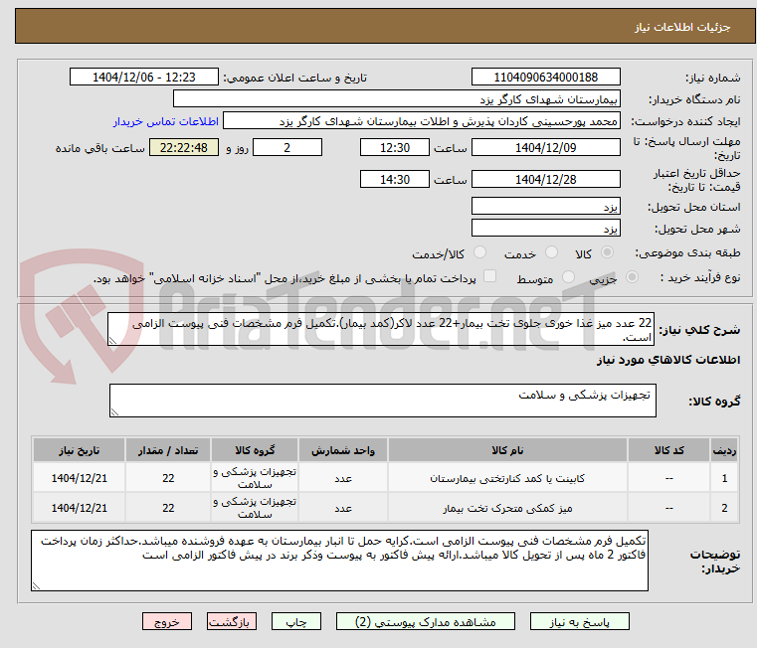The height and width of the screenshot is (648, 757).
Task: Click date 1404/12/21 in the کابینت row
Action: (80, 478)
